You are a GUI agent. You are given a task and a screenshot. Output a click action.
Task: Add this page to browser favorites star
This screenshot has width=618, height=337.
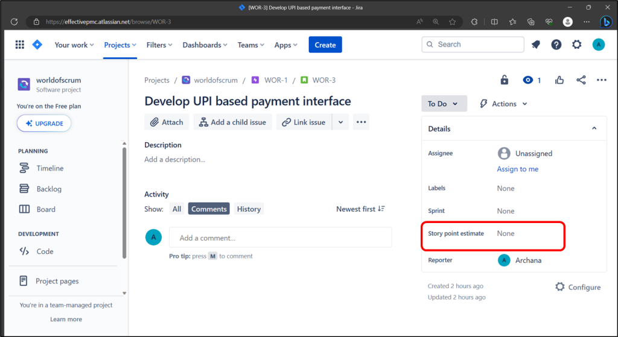pos(453,22)
